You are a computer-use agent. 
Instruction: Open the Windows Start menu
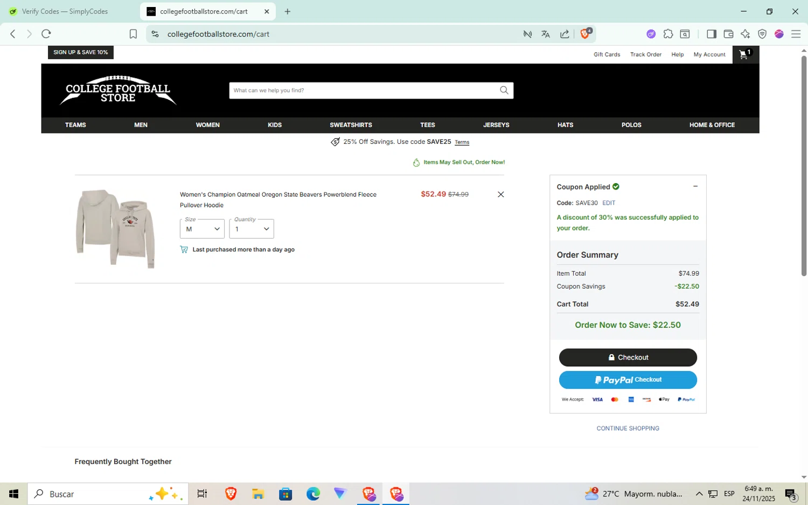click(13, 494)
